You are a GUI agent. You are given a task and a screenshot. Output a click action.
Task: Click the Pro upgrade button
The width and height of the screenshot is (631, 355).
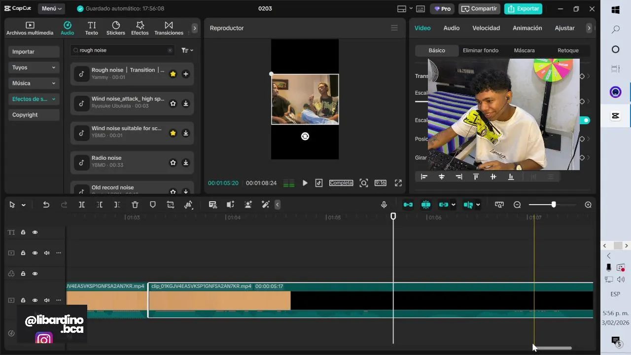(442, 9)
